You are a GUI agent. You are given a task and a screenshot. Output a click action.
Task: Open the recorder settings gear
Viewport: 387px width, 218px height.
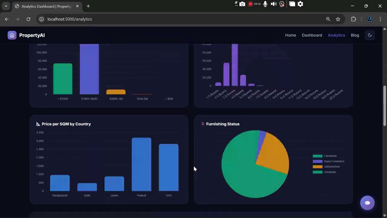click(300, 4)
